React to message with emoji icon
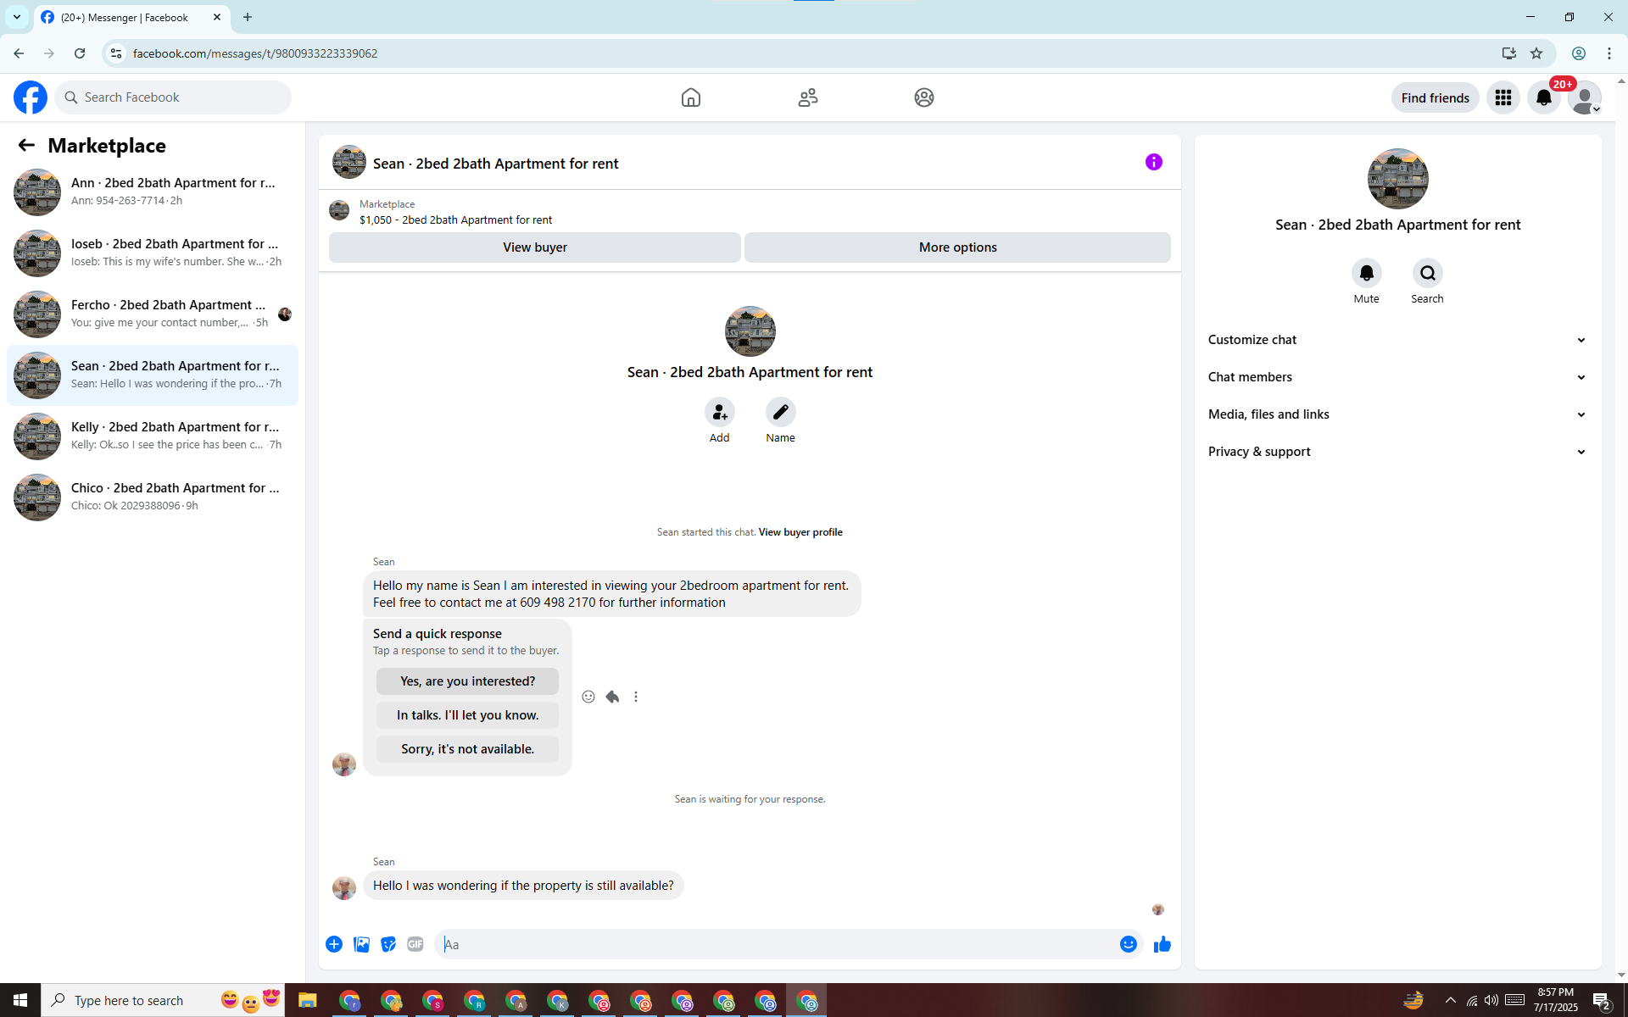The height and width of the screenshot is (1017, 1628). [588, 697]
